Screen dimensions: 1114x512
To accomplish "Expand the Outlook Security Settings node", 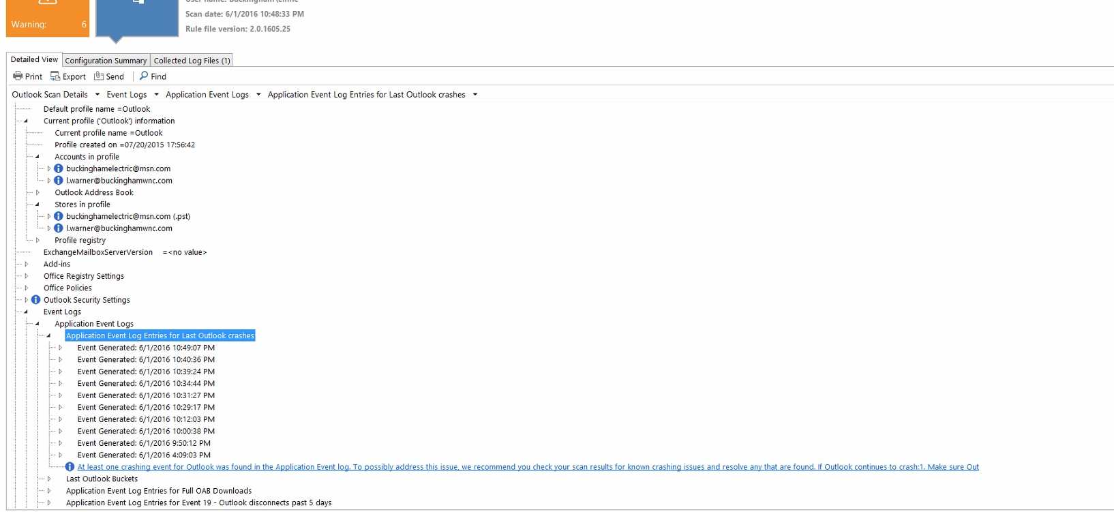I will click(26, 300).
